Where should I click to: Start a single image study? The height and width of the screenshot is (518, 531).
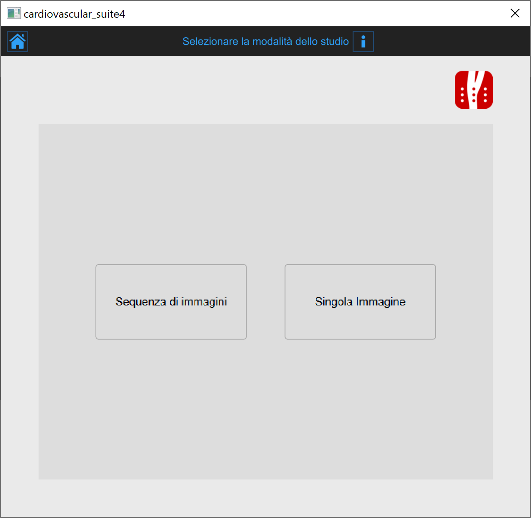(x=360, y=302)
